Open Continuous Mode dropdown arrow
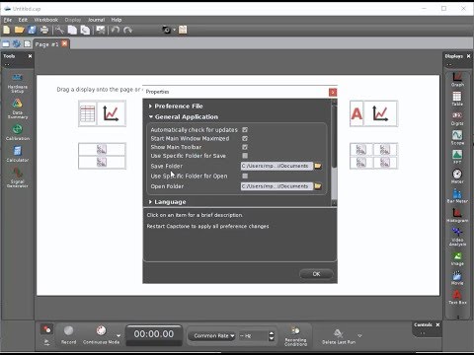 click(x=118, y=335)
